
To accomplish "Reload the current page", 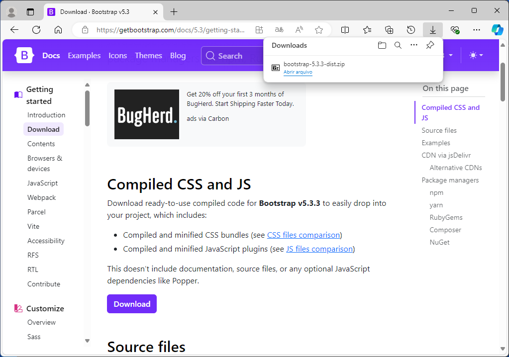I will coord(36,30).
